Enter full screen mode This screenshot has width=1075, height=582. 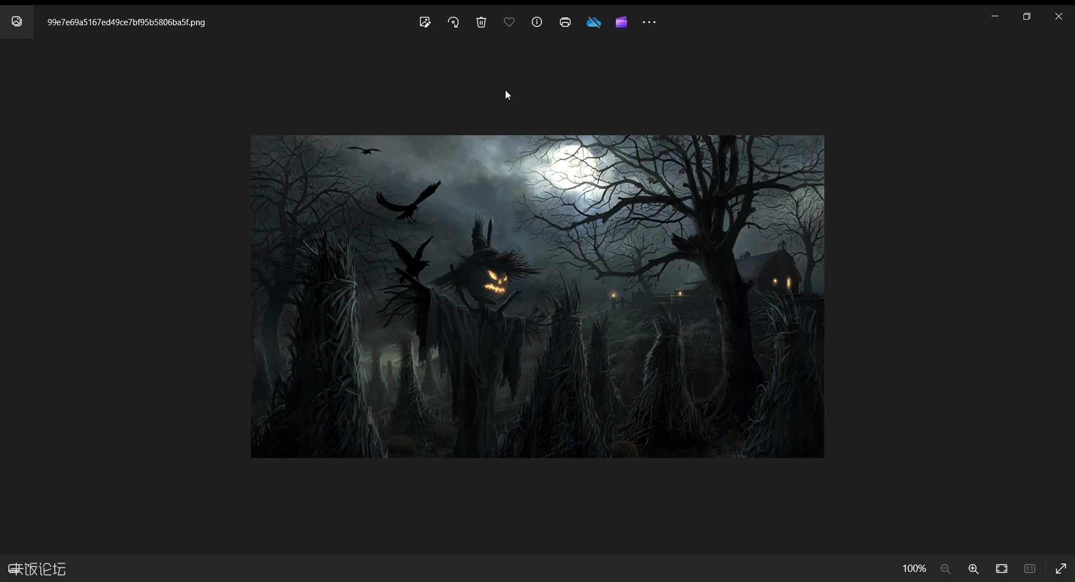click(1061, 569)
